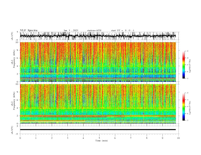
Task: Click the lower colorbar's log(PSD) label
Action: click(x=190, y=108)
